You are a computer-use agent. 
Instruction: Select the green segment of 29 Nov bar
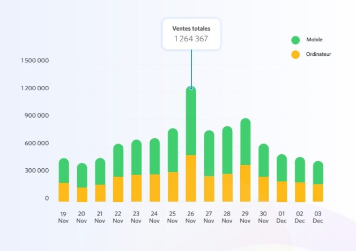point(246,142)
